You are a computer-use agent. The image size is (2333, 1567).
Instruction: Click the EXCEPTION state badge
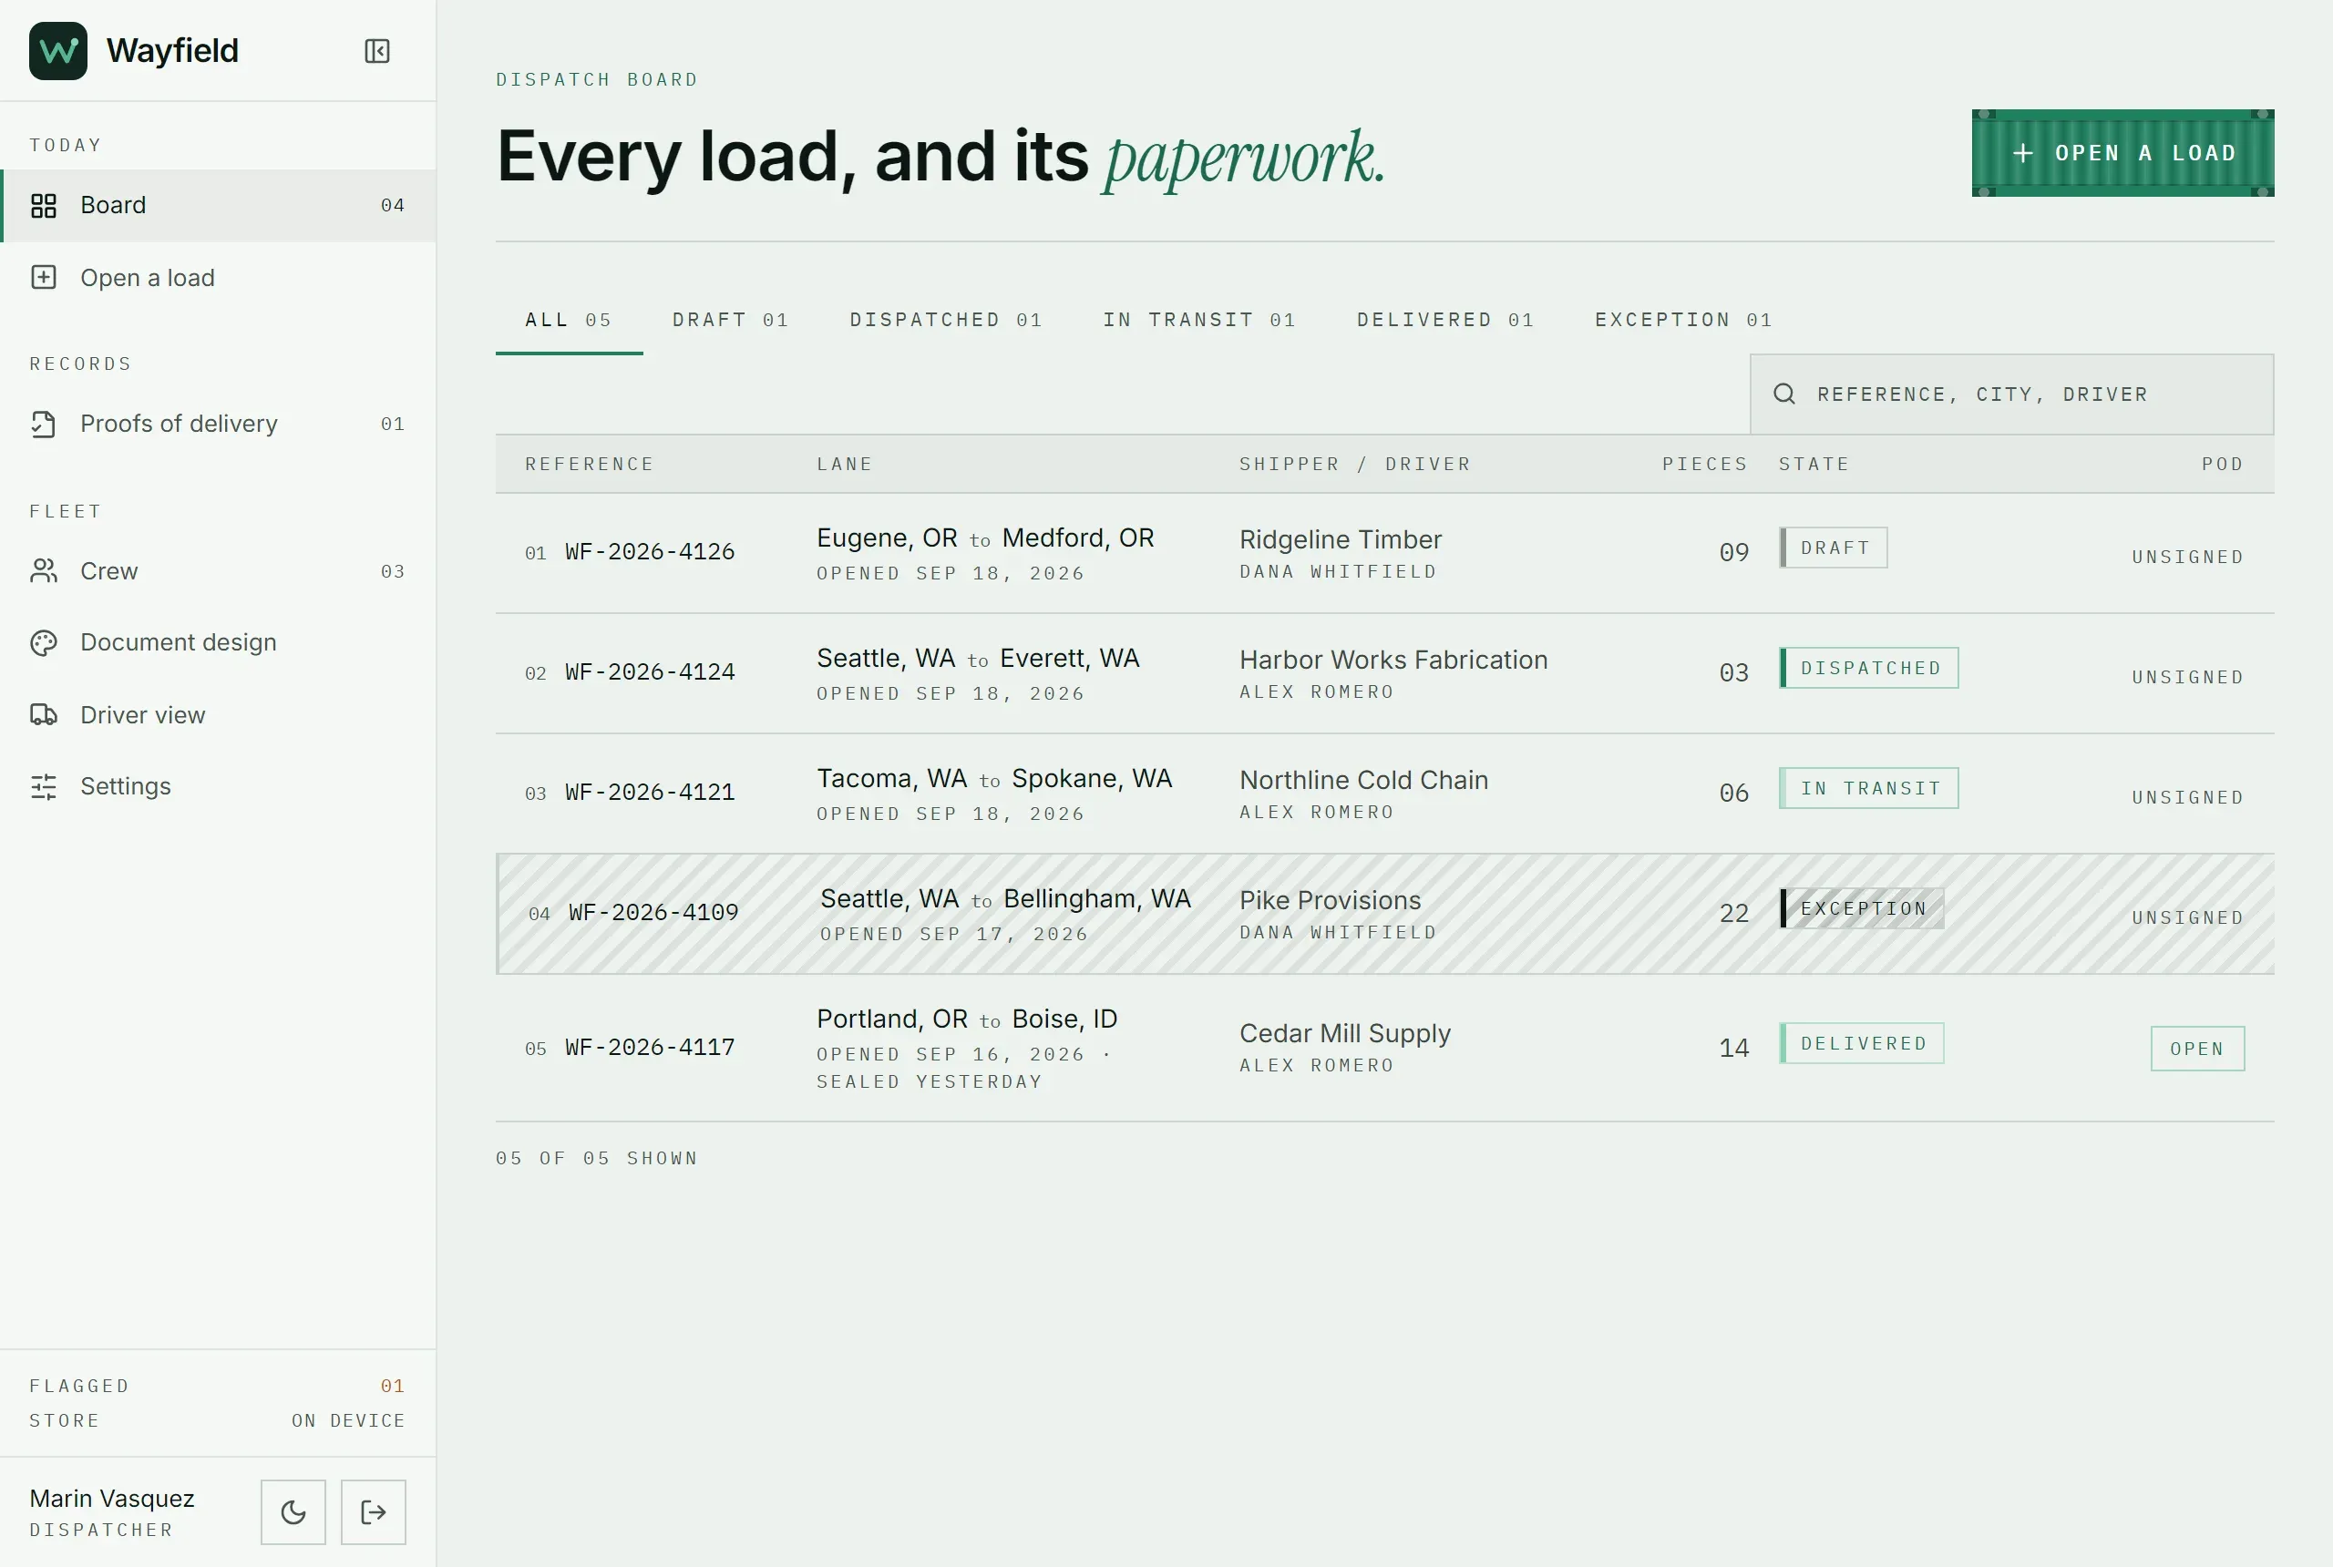1862,908
